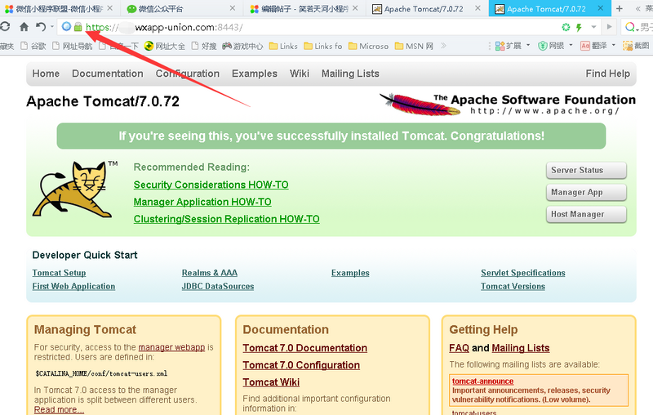Open the 扩展 dropdown arrow

[x=528, y=45]
